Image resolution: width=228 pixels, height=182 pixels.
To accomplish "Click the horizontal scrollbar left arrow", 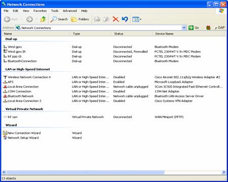I will tap(4, 172).
